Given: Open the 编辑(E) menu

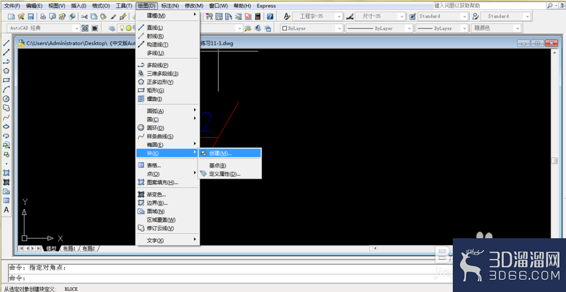Looking at the screenshot, I should (35, 6).
